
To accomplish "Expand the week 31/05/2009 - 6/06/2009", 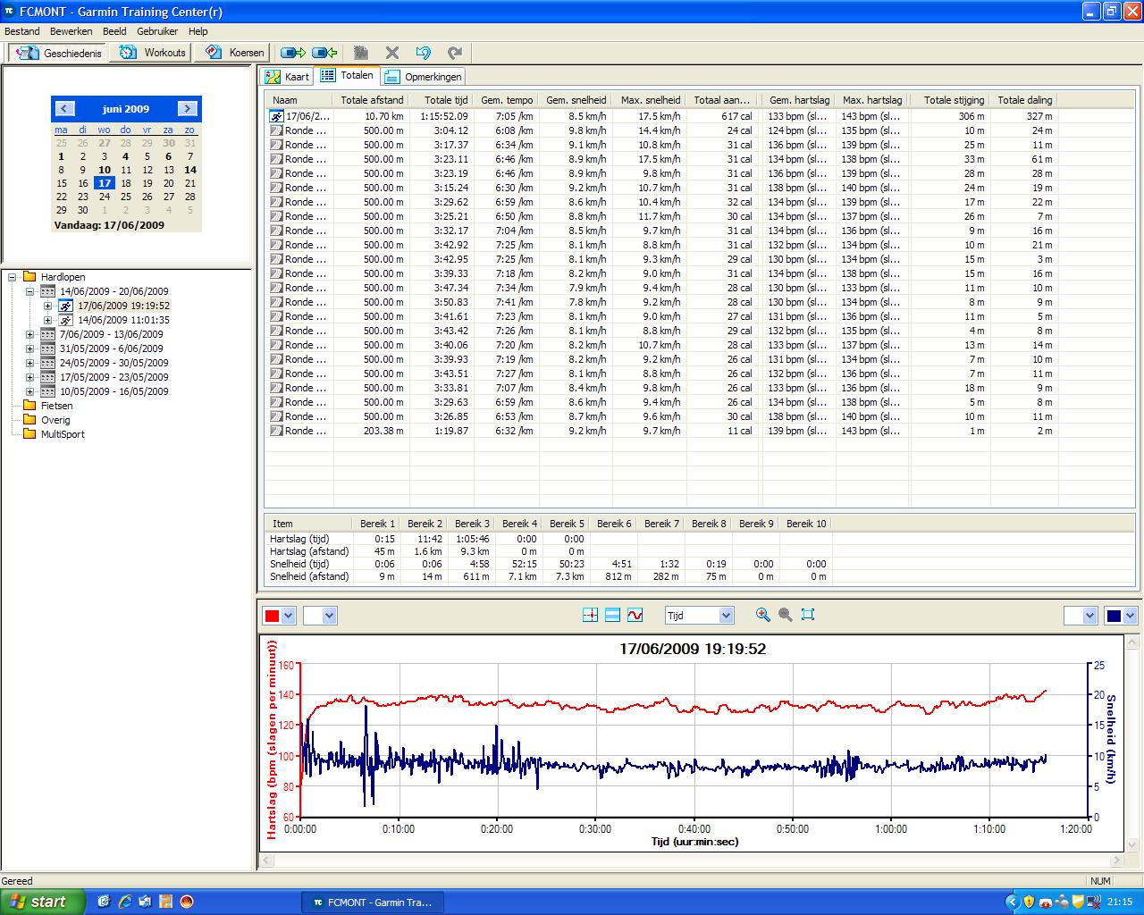I will 30,348.
